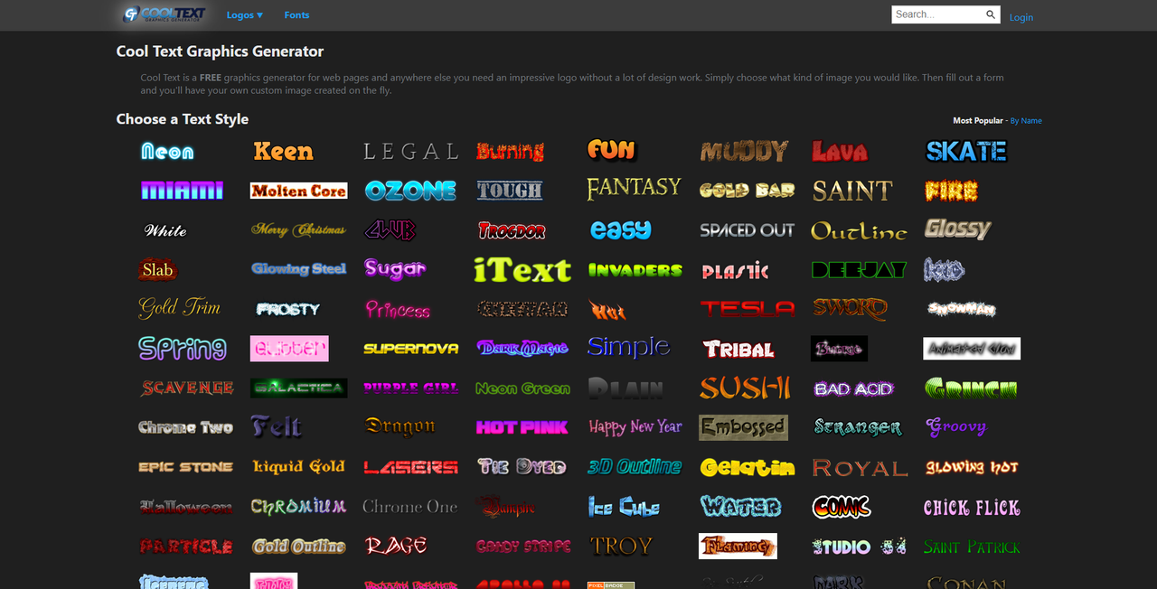This screenshot has height=589, width=1157.
Task: Pick the Gold Bar style
Action: click(747, 191)
